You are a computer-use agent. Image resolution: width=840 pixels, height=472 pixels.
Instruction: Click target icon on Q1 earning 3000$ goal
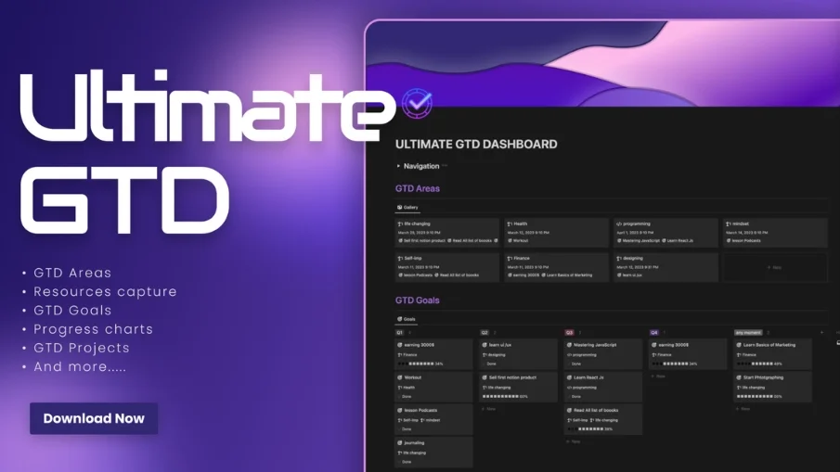(x=400, y=345)
